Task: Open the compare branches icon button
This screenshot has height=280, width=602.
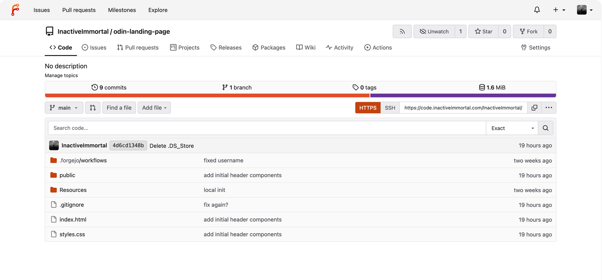Action: tap(93, 108)
